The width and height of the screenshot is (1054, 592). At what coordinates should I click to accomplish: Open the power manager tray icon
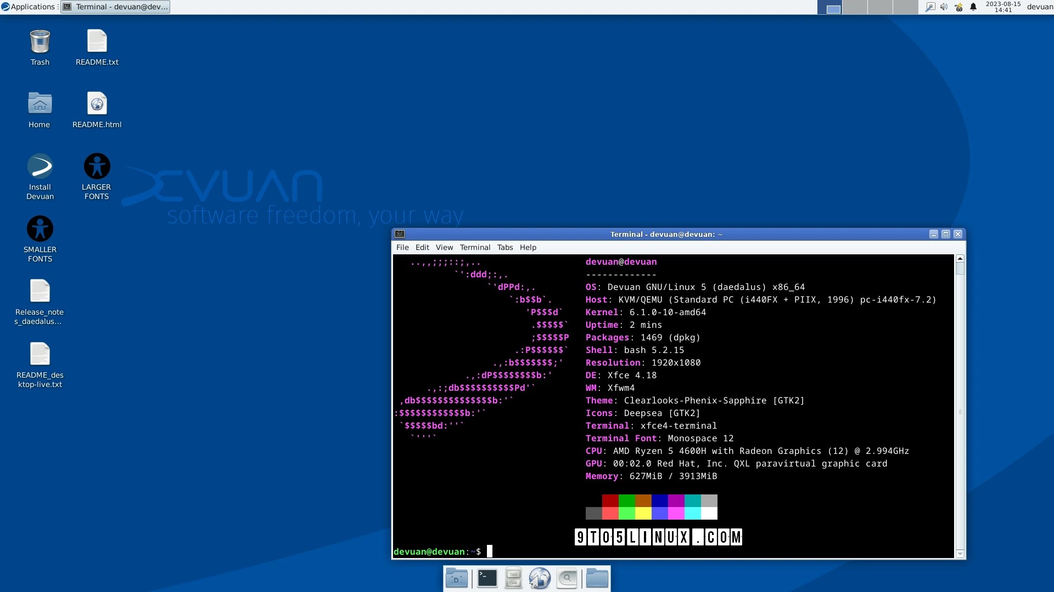click(958, 7)
